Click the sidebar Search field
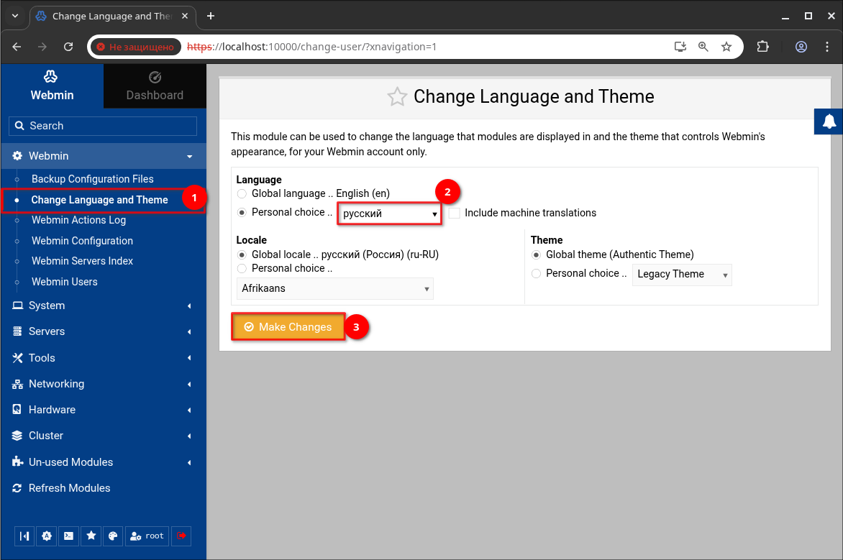 [x=103, y=126]
